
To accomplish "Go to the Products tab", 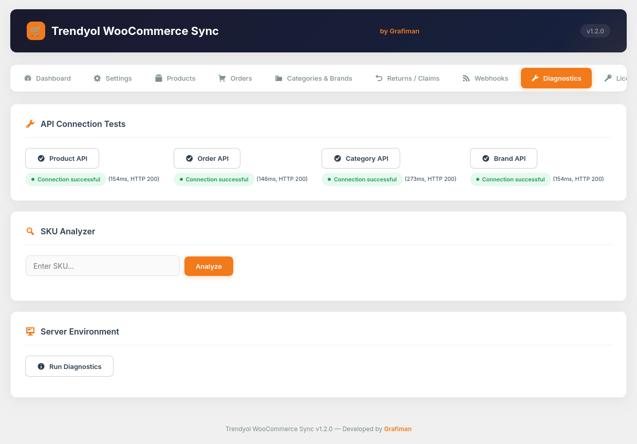I will click(x=175, y=78).
